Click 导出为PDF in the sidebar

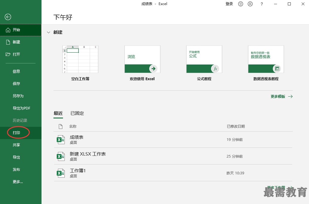click(21, 108)
